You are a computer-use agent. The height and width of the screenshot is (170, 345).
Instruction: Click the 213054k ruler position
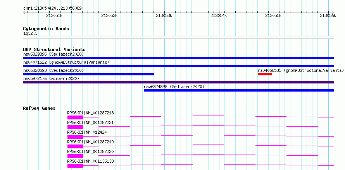pos(219,15)
